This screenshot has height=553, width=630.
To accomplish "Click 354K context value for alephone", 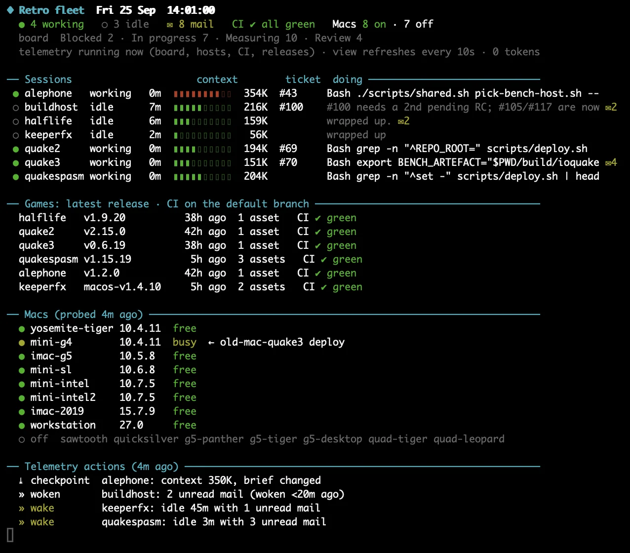I will click(x=256, y=93).
